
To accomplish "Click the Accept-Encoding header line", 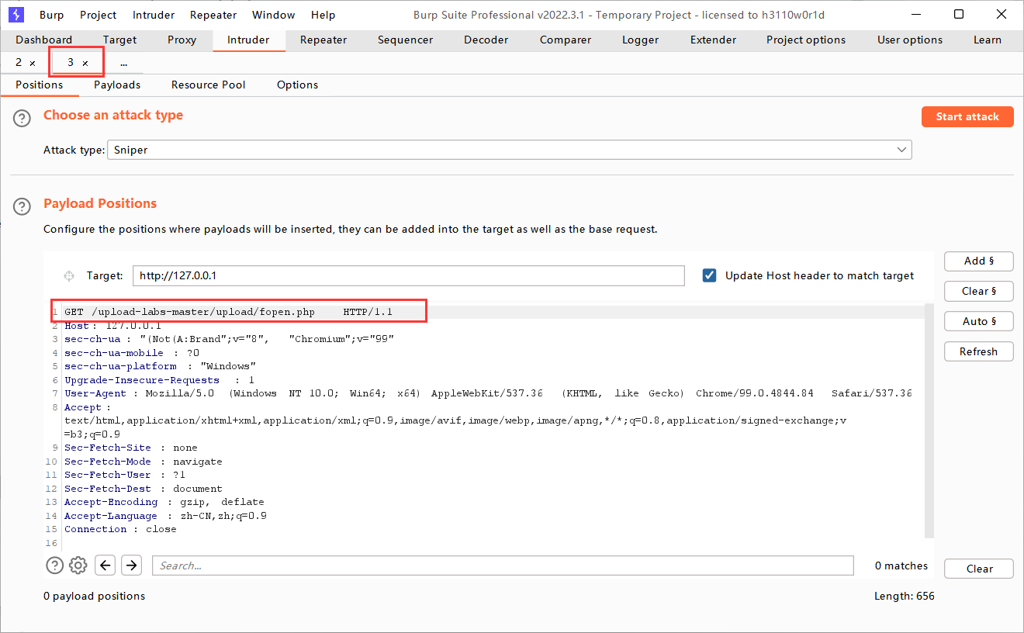I will (164, 502).
